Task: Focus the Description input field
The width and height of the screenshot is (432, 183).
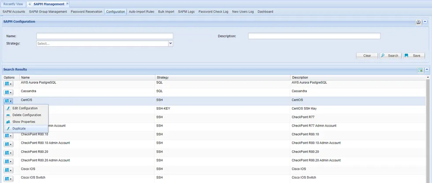Action: (314, 36)
